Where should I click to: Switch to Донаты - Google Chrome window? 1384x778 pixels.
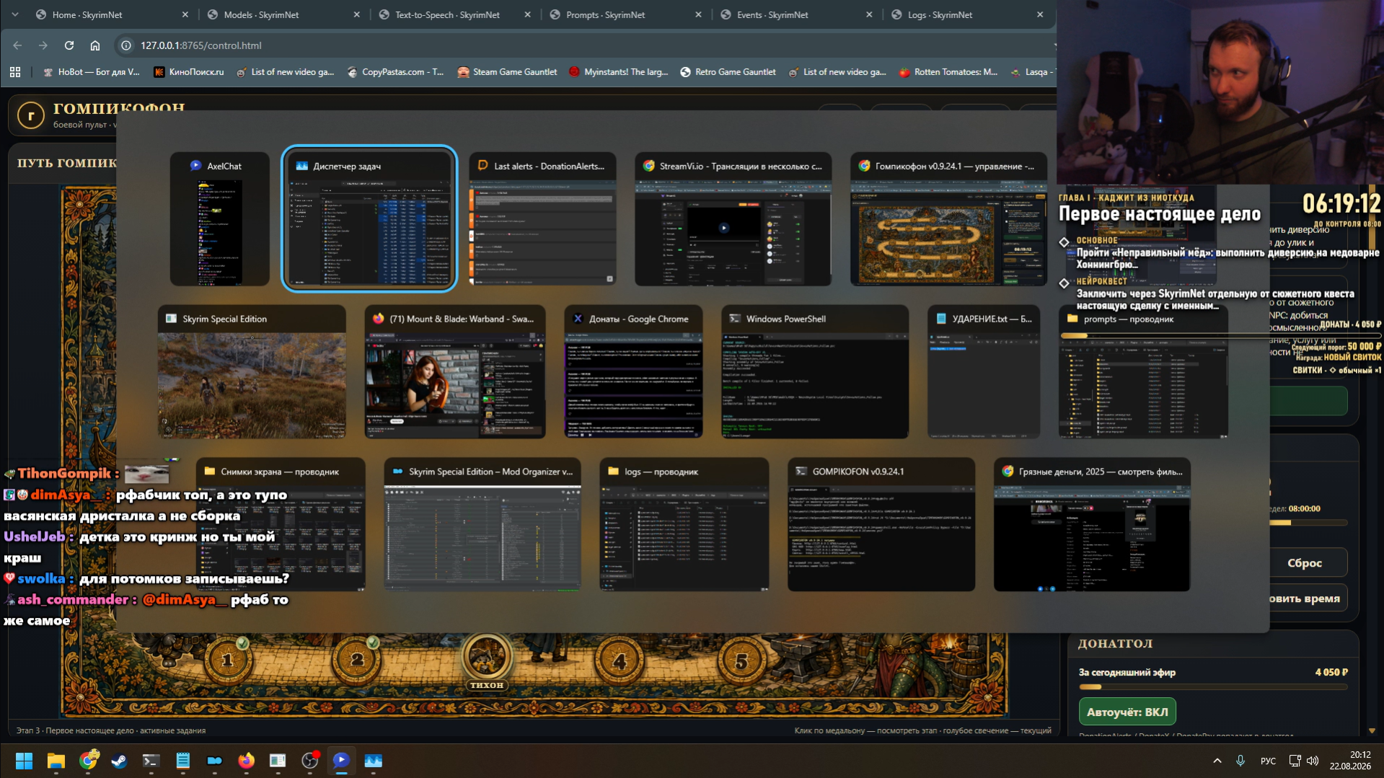pyautogui.click(x=634, y=372)
